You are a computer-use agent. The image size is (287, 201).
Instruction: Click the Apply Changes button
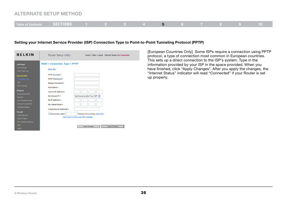tap(113, 126)
